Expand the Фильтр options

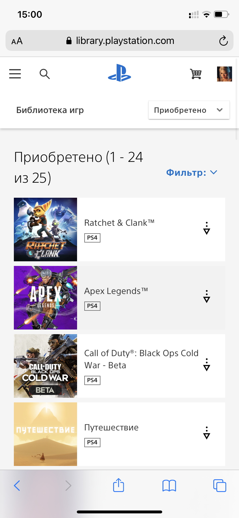click(x=192, y=173)
